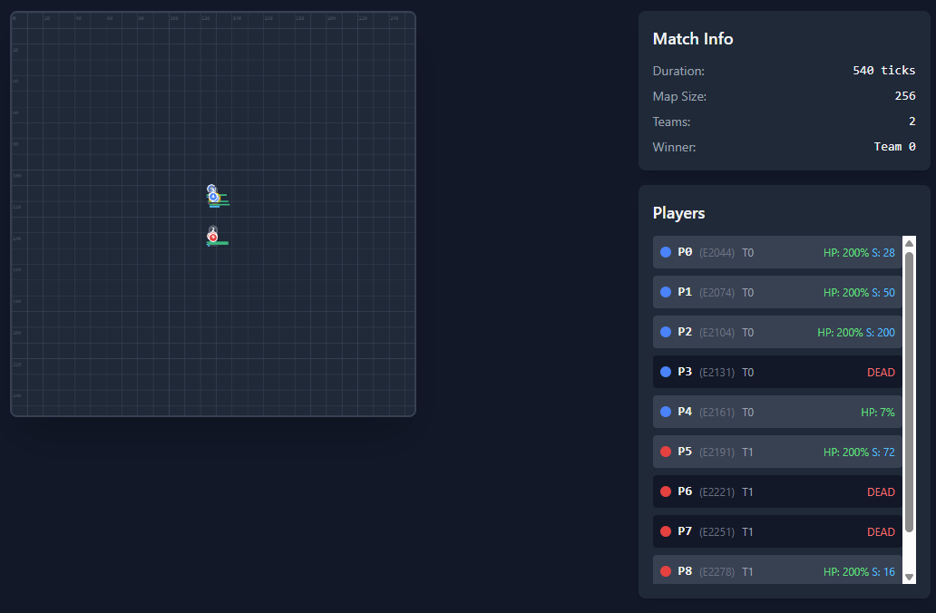The image size is (936, 613).
Task: Click the blue team dot beside P0
Action: pyautogui.click(x=666, y=252)
